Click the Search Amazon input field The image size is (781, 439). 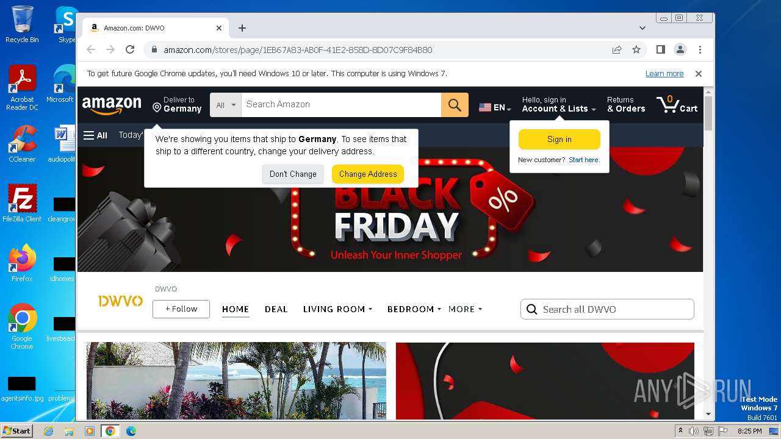click(341, 105)
